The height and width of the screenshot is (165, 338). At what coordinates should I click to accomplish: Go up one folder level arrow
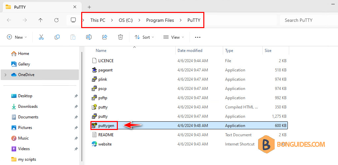click(41, 20)
